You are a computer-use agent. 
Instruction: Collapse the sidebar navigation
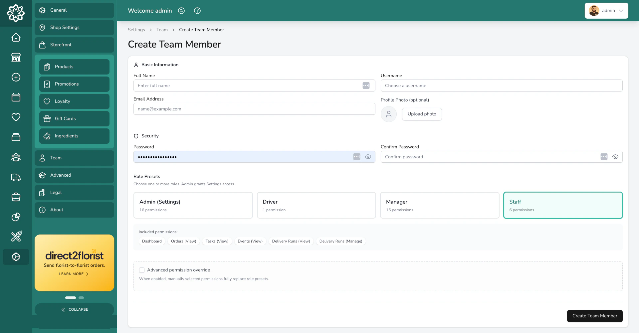pyautogui.click(x=74, y=309)
